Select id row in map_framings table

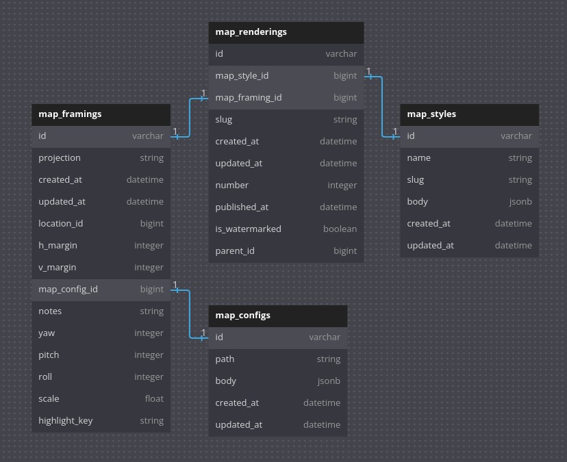point(101,137)
